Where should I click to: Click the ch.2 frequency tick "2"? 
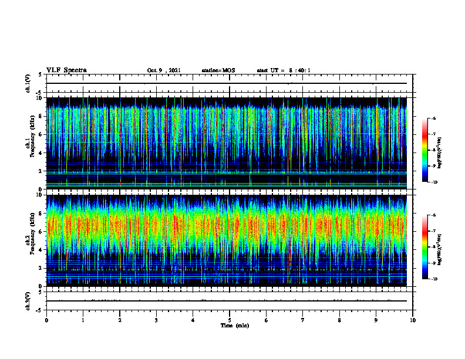click(41, 268)
